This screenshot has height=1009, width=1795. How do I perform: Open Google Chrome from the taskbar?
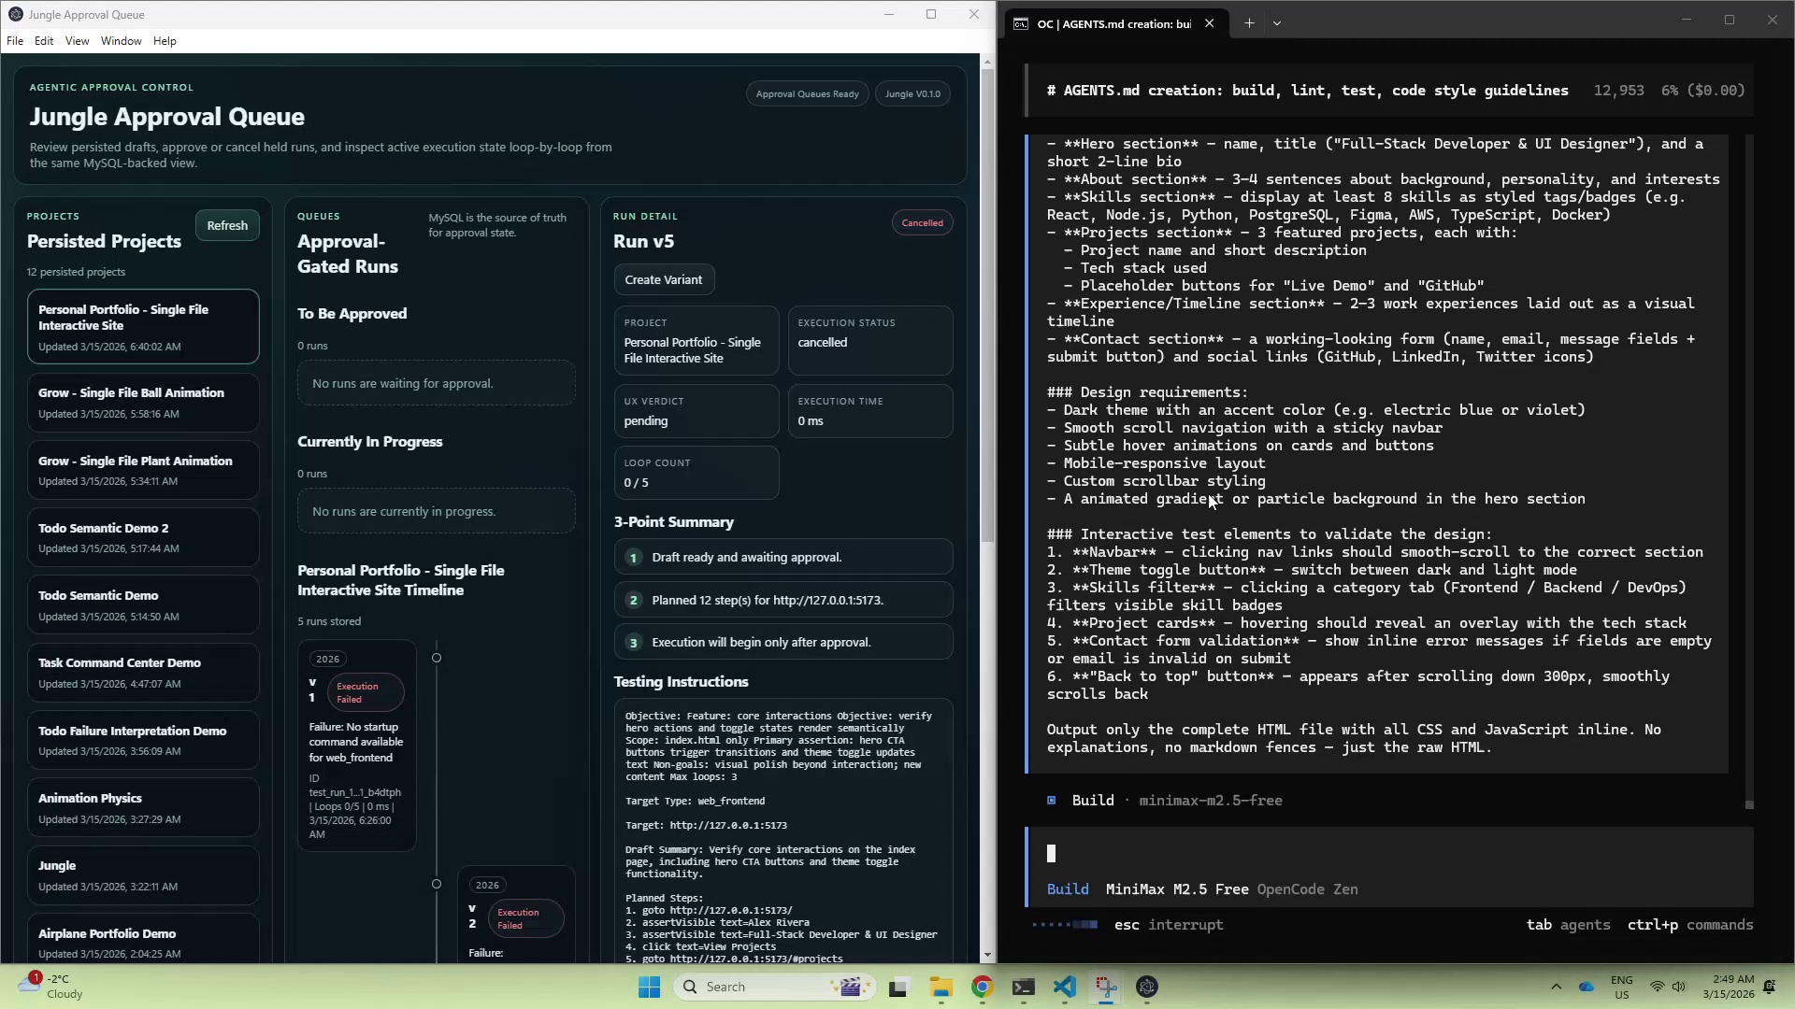point(982,988)
